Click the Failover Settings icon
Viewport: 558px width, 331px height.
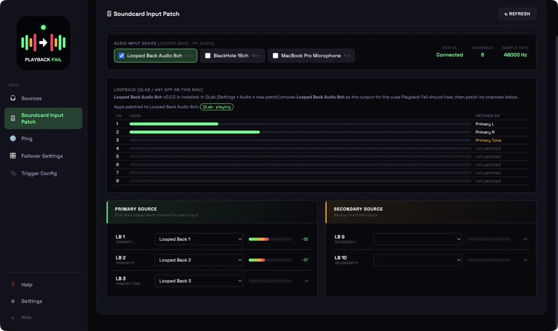click(13, 156)
